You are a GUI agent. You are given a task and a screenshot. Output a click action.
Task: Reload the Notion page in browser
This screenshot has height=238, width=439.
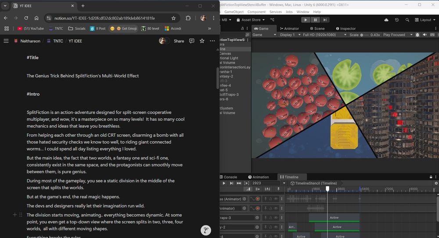26,18
